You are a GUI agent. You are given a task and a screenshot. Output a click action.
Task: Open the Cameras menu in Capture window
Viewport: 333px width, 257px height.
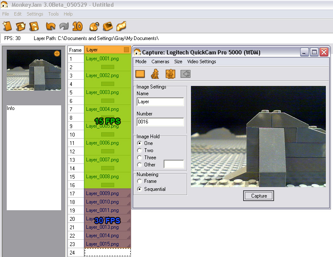tap(160, 62)
